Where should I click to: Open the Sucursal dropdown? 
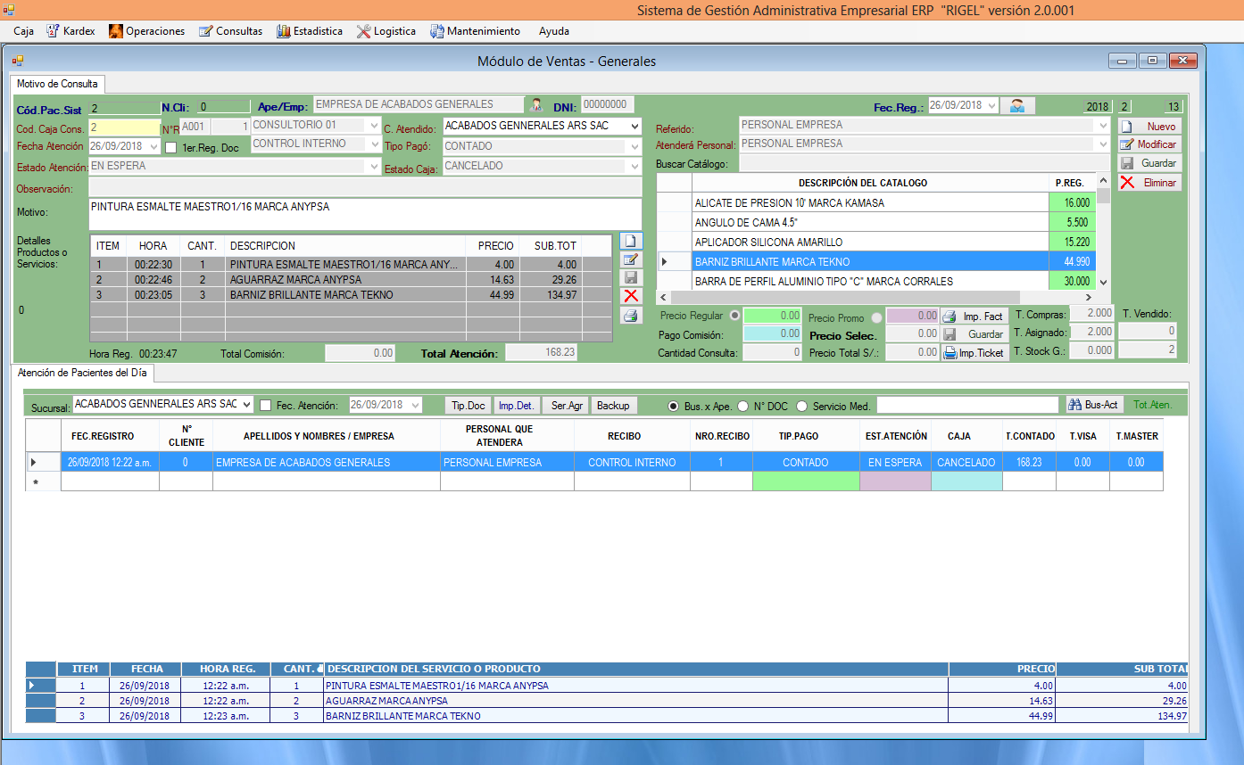pos(246,405)
